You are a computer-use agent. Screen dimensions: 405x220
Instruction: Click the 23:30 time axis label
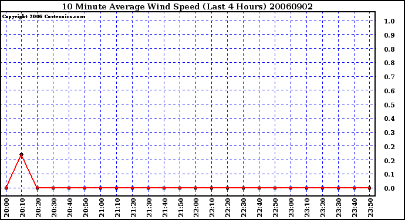tap(339, 208)
